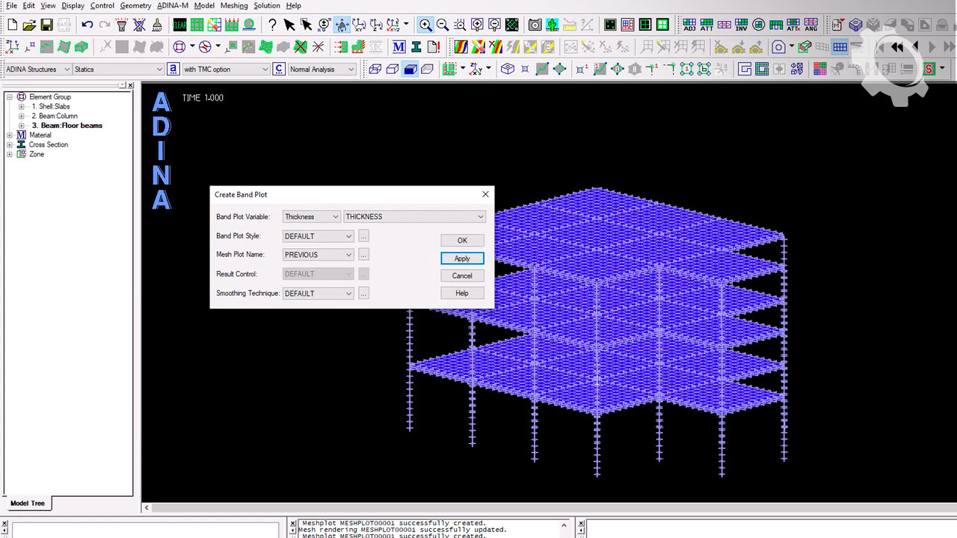
Task: Switch to the Model Tree tab
Action: (x=28, y=504)
